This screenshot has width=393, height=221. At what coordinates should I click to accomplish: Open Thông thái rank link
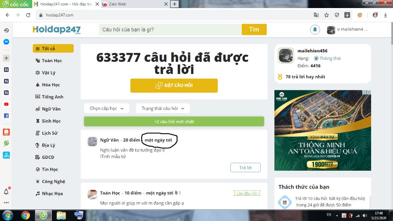[x=327, y=58]
